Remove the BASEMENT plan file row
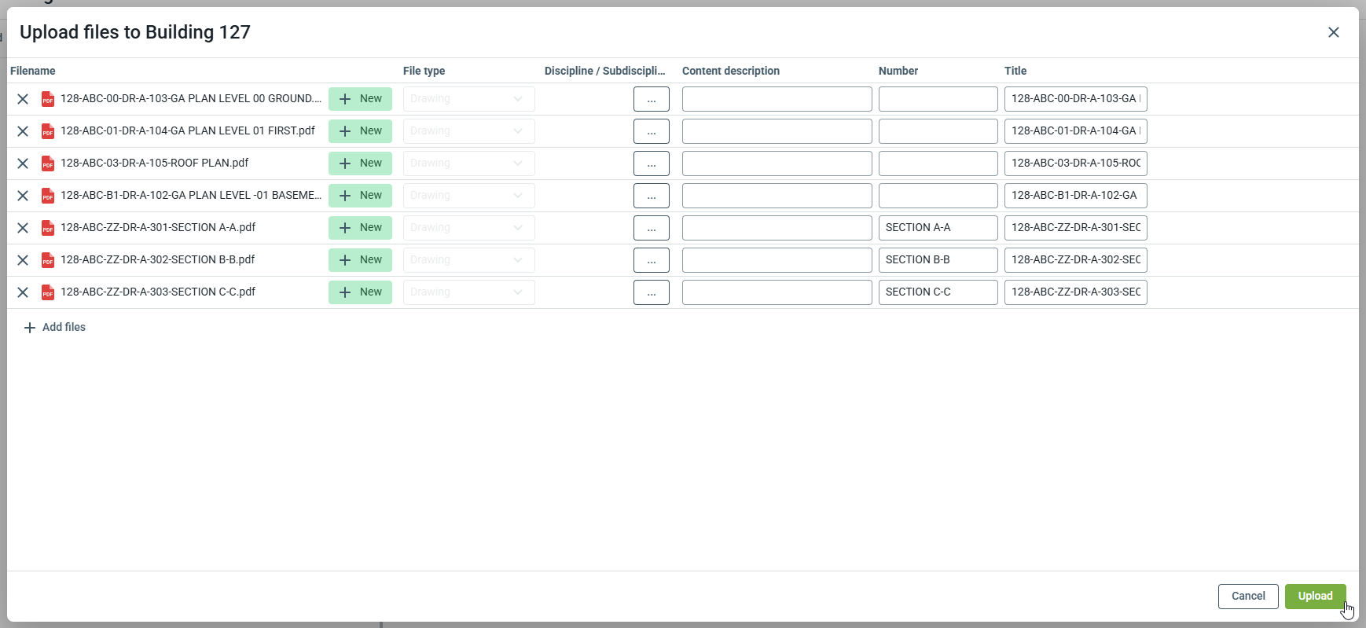1366x628 pixels. (x=23, y=196)
